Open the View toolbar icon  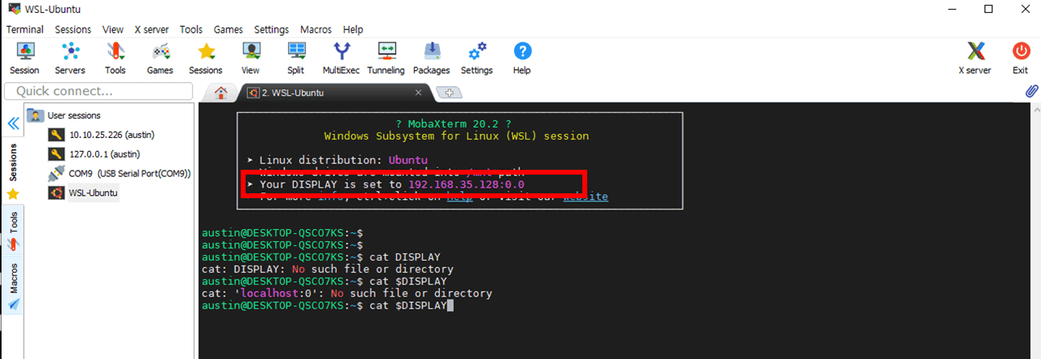point(250,58)
